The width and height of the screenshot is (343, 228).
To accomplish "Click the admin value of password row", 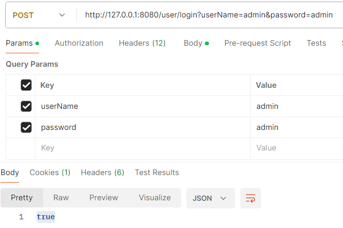I will [x=297, y=127].
